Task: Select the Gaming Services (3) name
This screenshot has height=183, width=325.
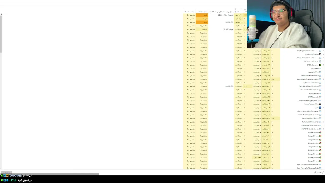Action: (312, 54)
